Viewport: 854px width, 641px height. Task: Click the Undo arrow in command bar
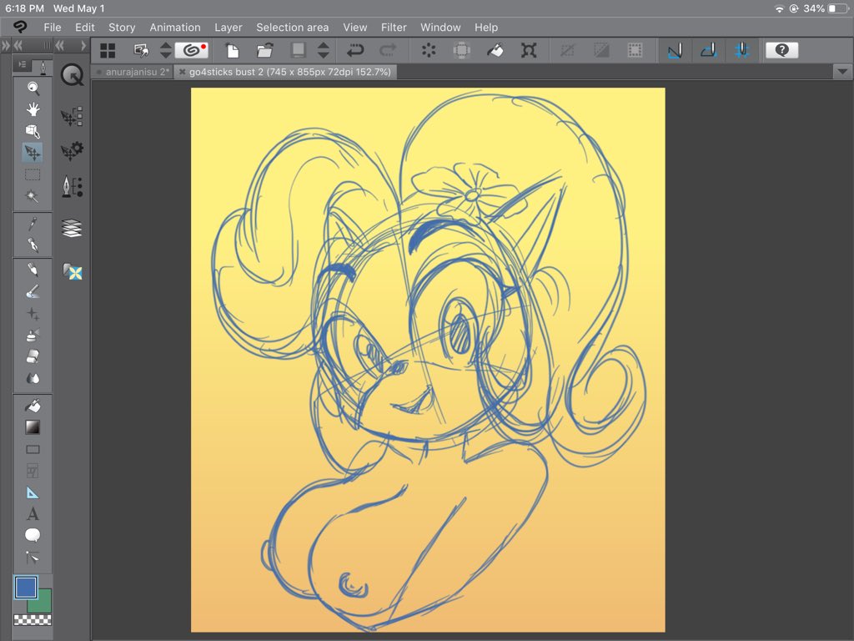(x=355, y=50)
